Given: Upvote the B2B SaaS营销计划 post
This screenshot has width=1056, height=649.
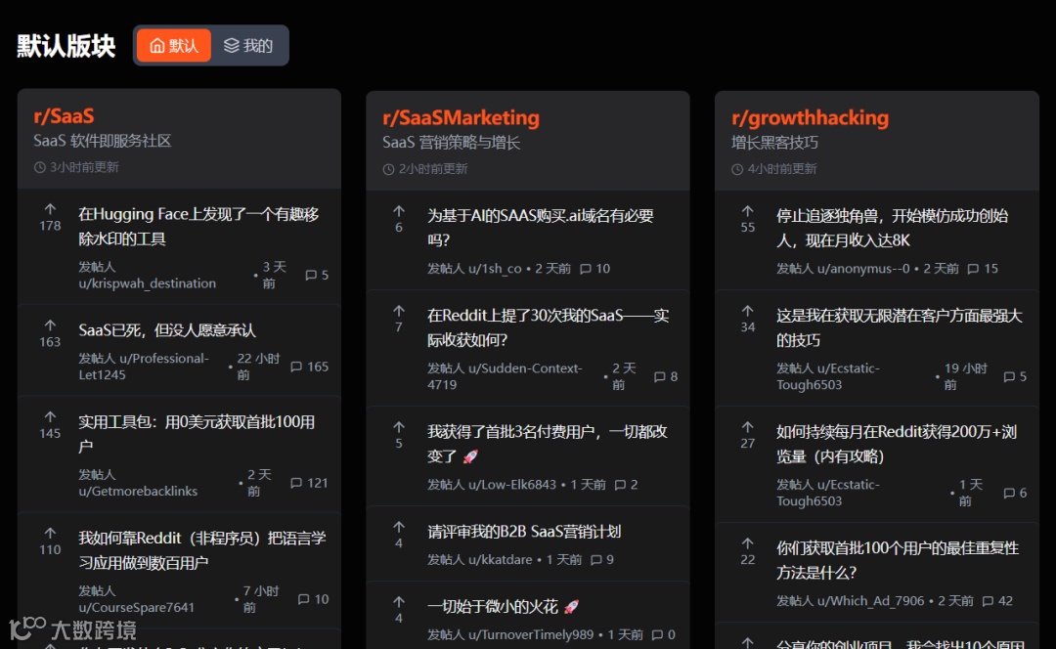Looking at the screenshot, I should 399,527.
